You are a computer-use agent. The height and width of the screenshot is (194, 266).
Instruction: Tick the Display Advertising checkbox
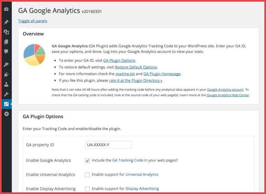click(x=87, y=189)
